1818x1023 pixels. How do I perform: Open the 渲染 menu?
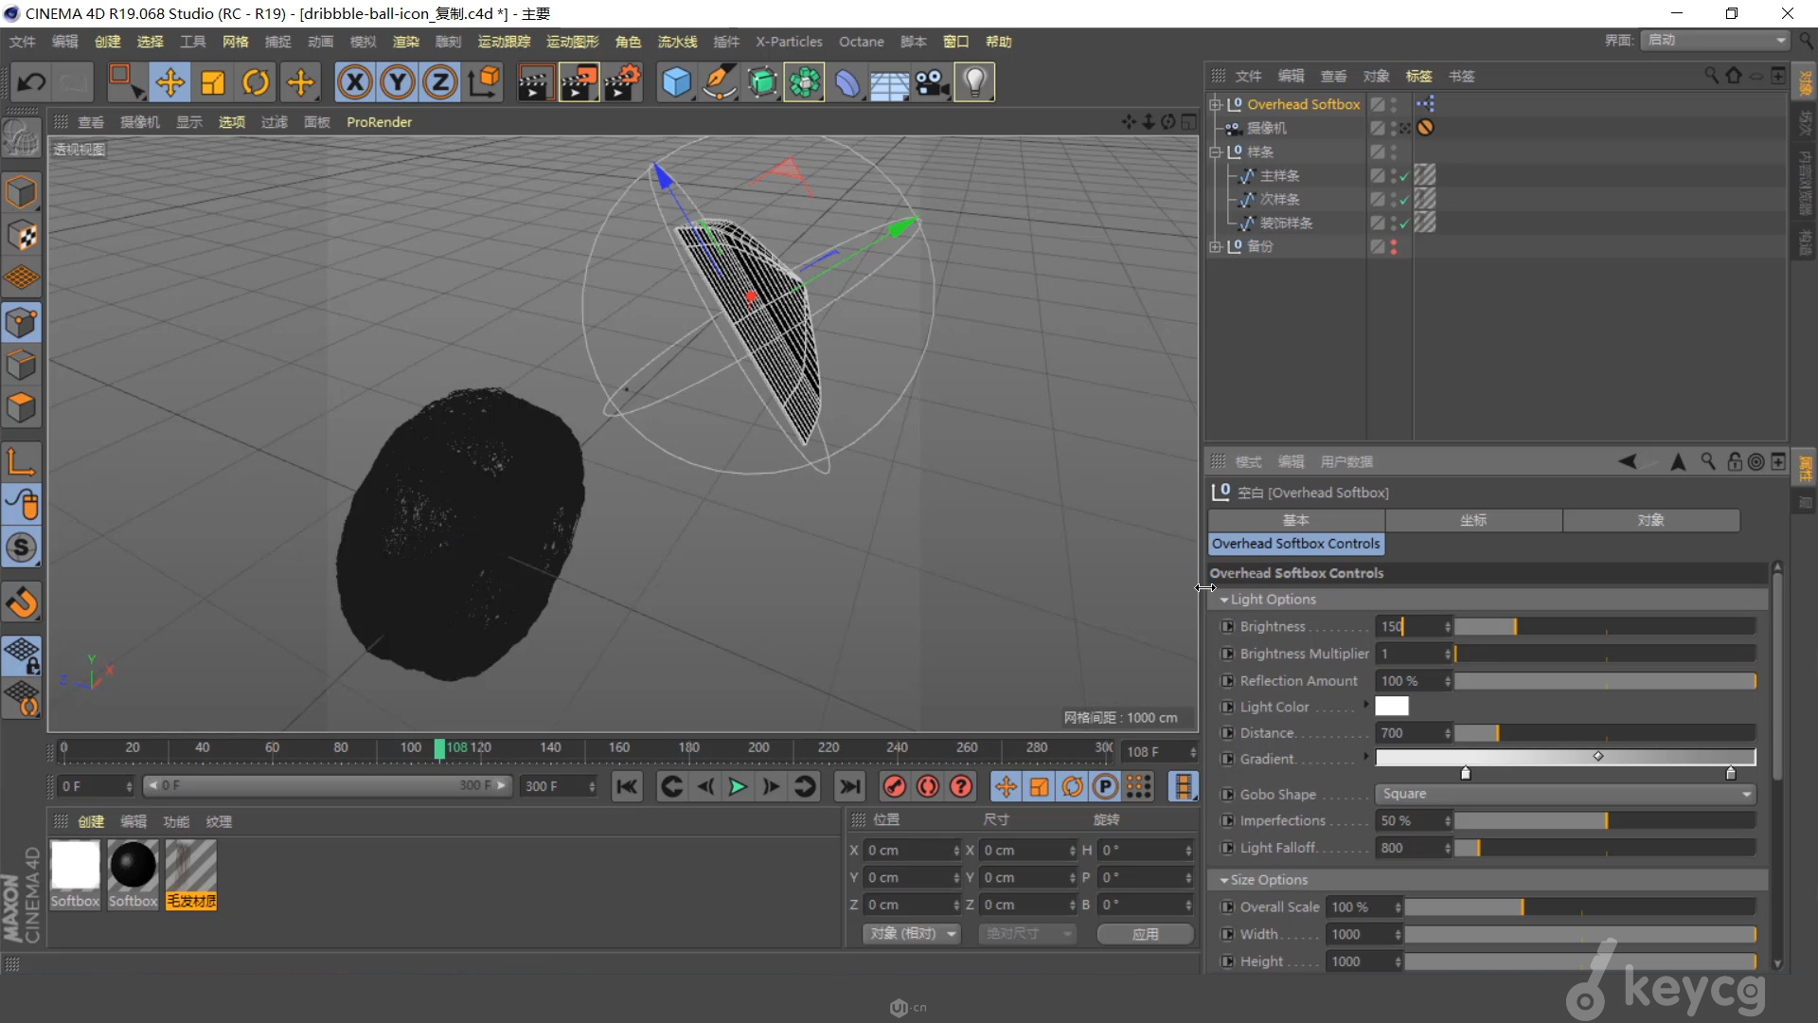(x=406, y=42)
